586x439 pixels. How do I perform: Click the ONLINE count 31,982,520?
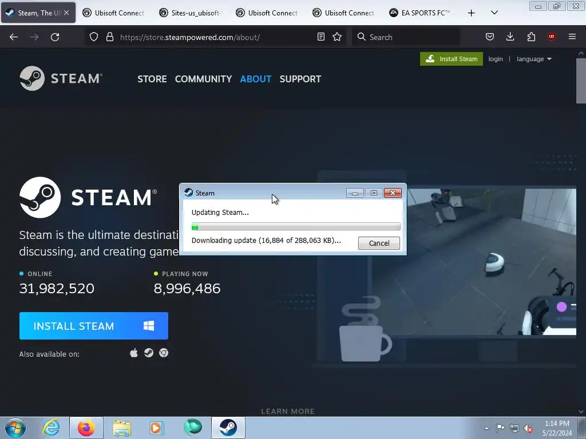[x=57, y=289]
